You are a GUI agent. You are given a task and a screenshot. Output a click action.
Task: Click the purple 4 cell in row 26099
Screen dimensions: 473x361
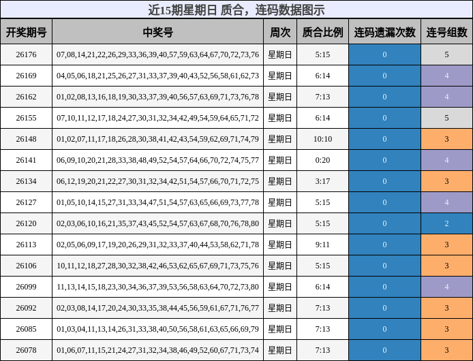click(x=446, y=287)
